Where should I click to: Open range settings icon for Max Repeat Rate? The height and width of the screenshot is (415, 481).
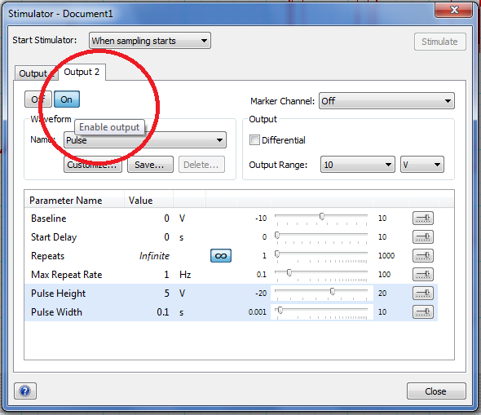[x=423, y=275]
